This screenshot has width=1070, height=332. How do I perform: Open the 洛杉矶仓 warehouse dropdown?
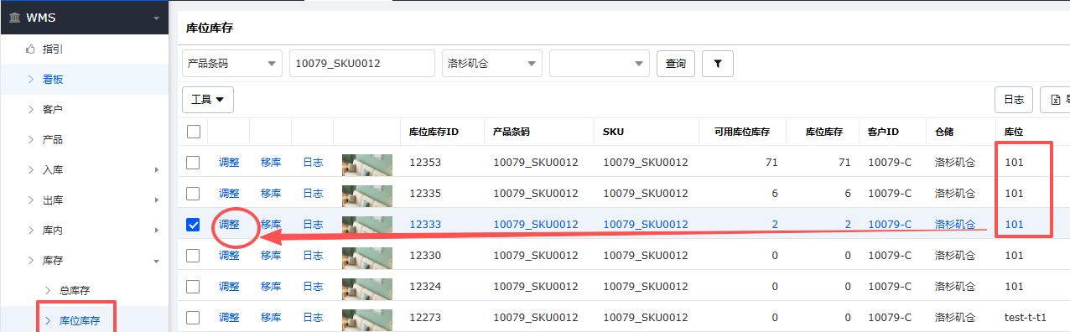[x=492, y=64]
